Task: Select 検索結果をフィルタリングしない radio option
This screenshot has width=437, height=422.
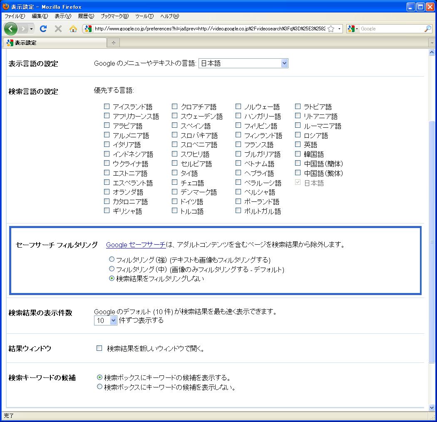Action: pos(112,278)
